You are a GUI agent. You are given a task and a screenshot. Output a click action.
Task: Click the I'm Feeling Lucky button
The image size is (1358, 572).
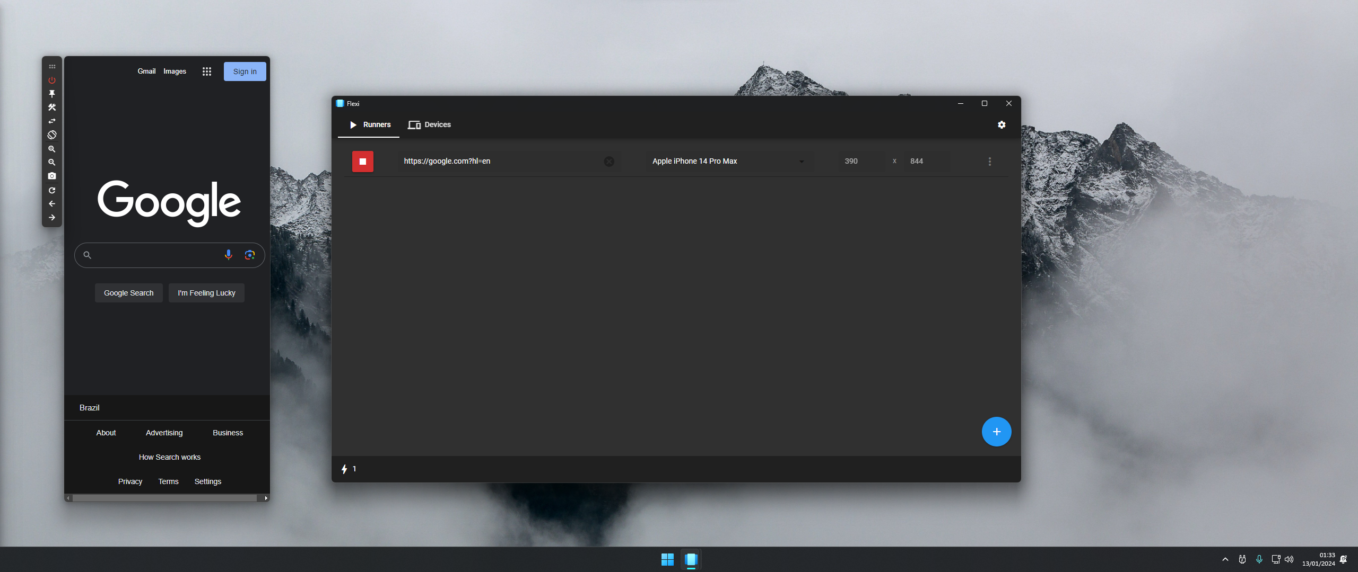click(x=206, y=293)
